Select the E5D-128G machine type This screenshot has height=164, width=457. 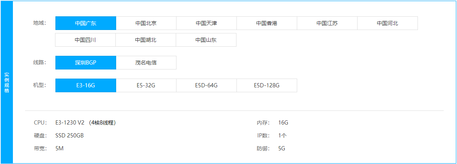pyautogui.click(x=267, y=85)
